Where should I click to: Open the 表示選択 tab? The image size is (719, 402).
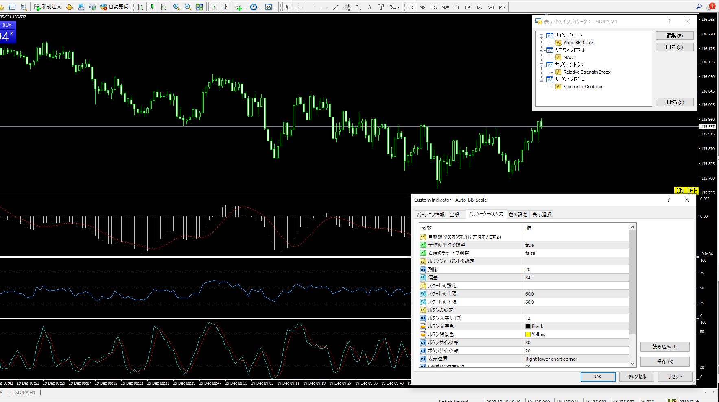click(542, 215)
